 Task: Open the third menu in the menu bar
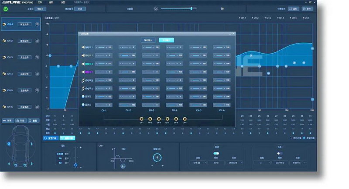(x=63, y=2)
